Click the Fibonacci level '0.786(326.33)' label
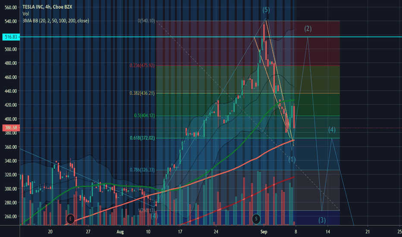Screen dimensions: 402x237 (x=142, y=170)
